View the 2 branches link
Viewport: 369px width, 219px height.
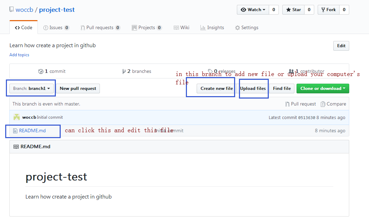137,71
